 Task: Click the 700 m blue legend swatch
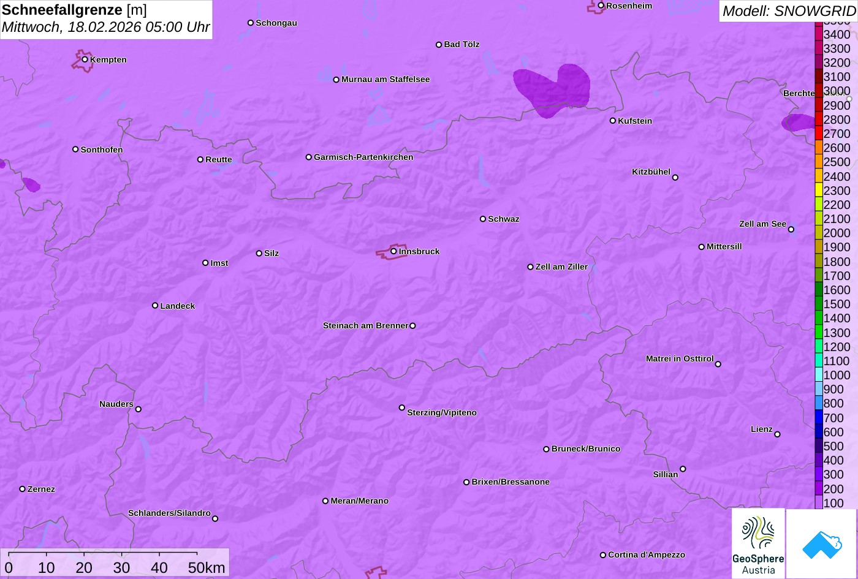(818, 417)
